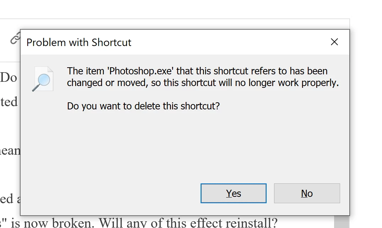382x228 pixels.
Task: Choose No to keep the shortcut
Action: pos(307,193)
